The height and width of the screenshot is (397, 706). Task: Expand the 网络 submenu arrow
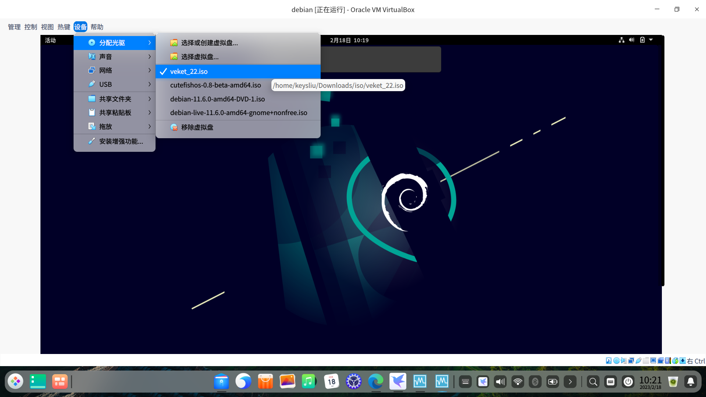(x=149, y=70)
